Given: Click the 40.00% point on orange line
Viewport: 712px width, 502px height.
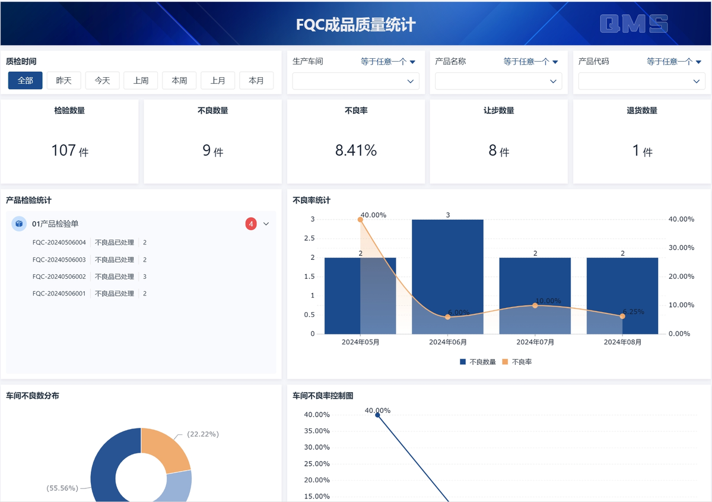Looking at the screenshot, I should click(x=360, y=220).
